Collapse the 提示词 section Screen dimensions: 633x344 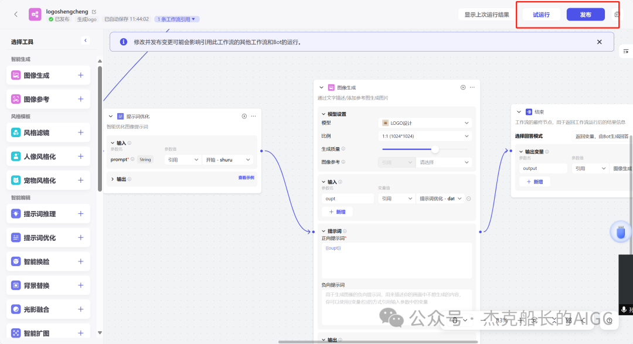(x=324, y=231)
